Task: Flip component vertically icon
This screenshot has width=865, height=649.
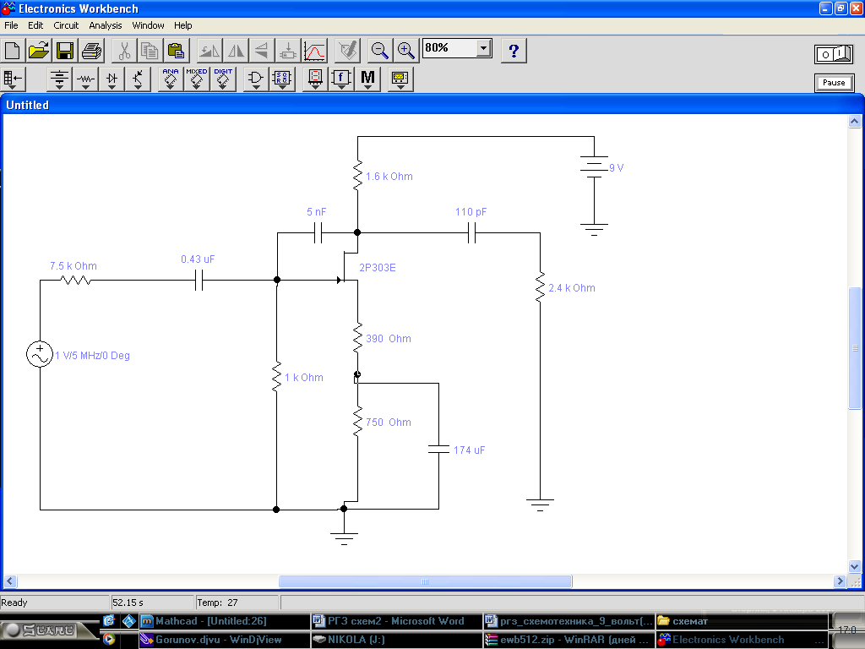Action: [262, 51]
